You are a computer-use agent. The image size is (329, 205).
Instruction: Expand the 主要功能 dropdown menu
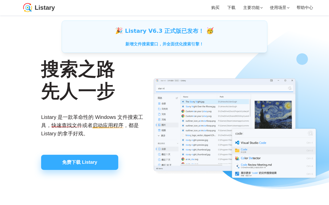[253, 8]
